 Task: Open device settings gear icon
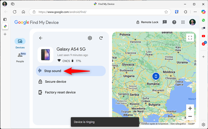coord(90,38)
